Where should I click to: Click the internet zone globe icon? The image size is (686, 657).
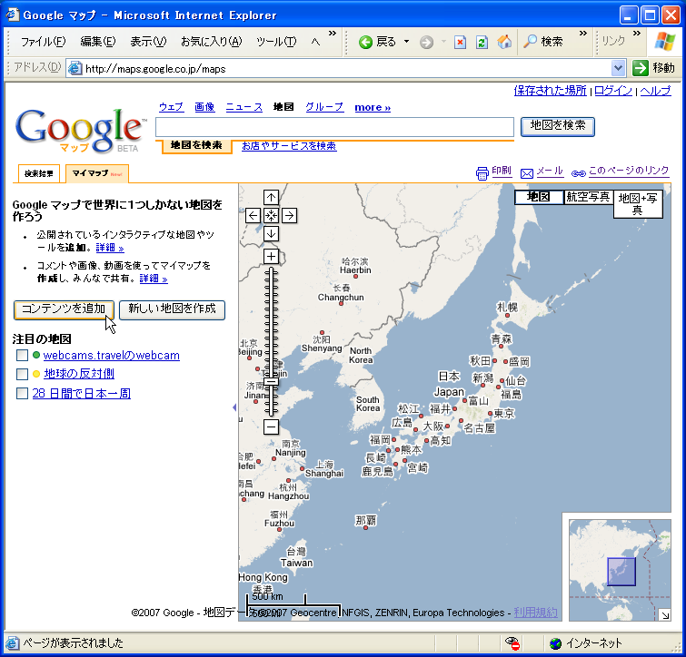555,643
